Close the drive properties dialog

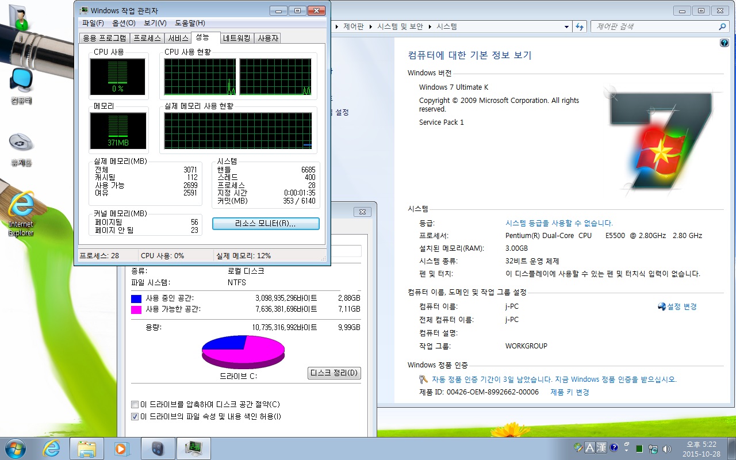(362, 212)
